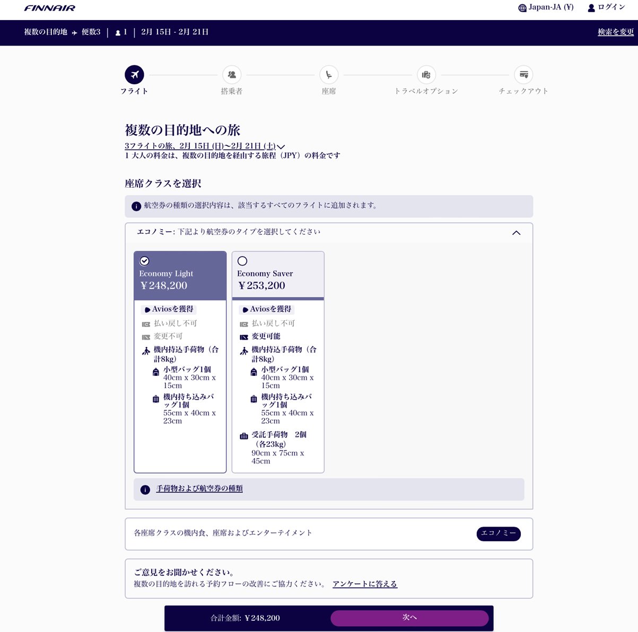
Task: Click the login user icon
Action: [x=591, y=8]
